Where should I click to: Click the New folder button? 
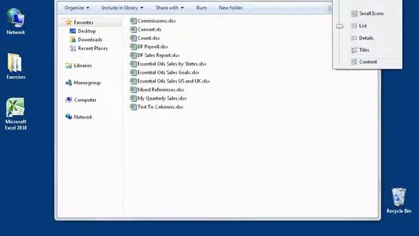(230, 8)
